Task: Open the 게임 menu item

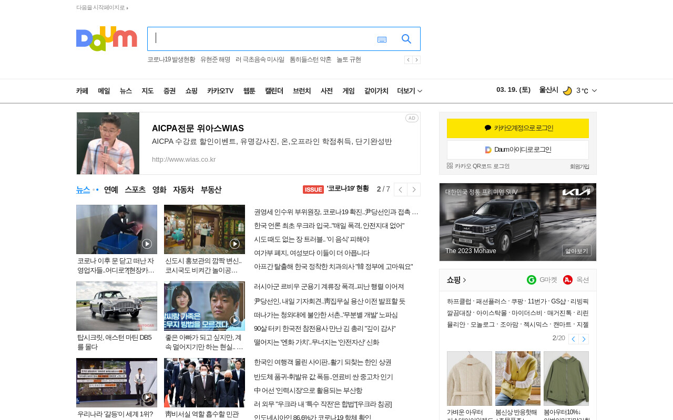Action: [x=349, y=91]
